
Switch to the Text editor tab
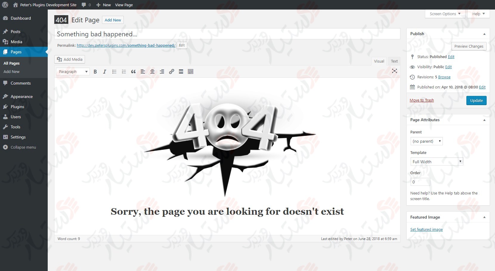[x=394, y=61]
